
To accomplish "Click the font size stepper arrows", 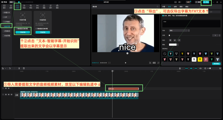I will tap(220, 35).
